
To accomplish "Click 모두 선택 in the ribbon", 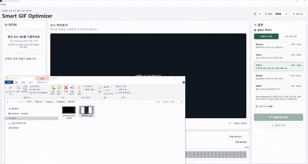I will (x=121, y=86).
